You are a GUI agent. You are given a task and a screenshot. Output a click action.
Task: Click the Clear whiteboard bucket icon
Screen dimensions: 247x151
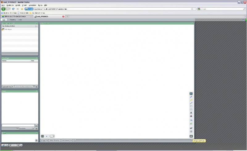coord(191,132)
